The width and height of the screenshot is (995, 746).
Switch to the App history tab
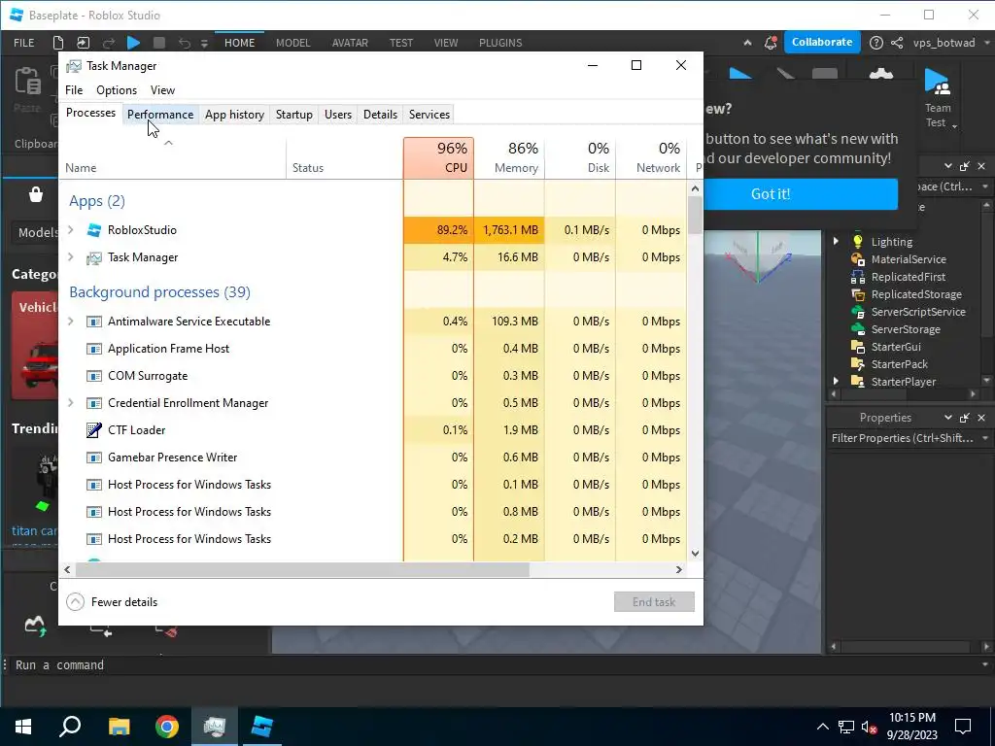click(234, 115)
